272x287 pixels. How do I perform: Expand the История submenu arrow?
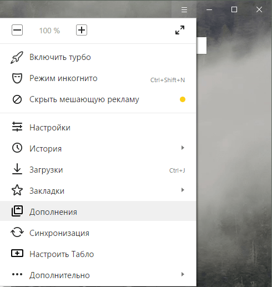[183, 148]
